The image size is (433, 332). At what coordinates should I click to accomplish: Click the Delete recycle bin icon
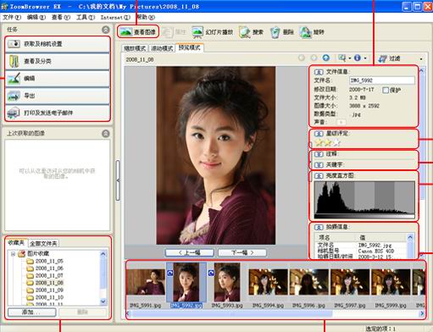coord(275,32)
